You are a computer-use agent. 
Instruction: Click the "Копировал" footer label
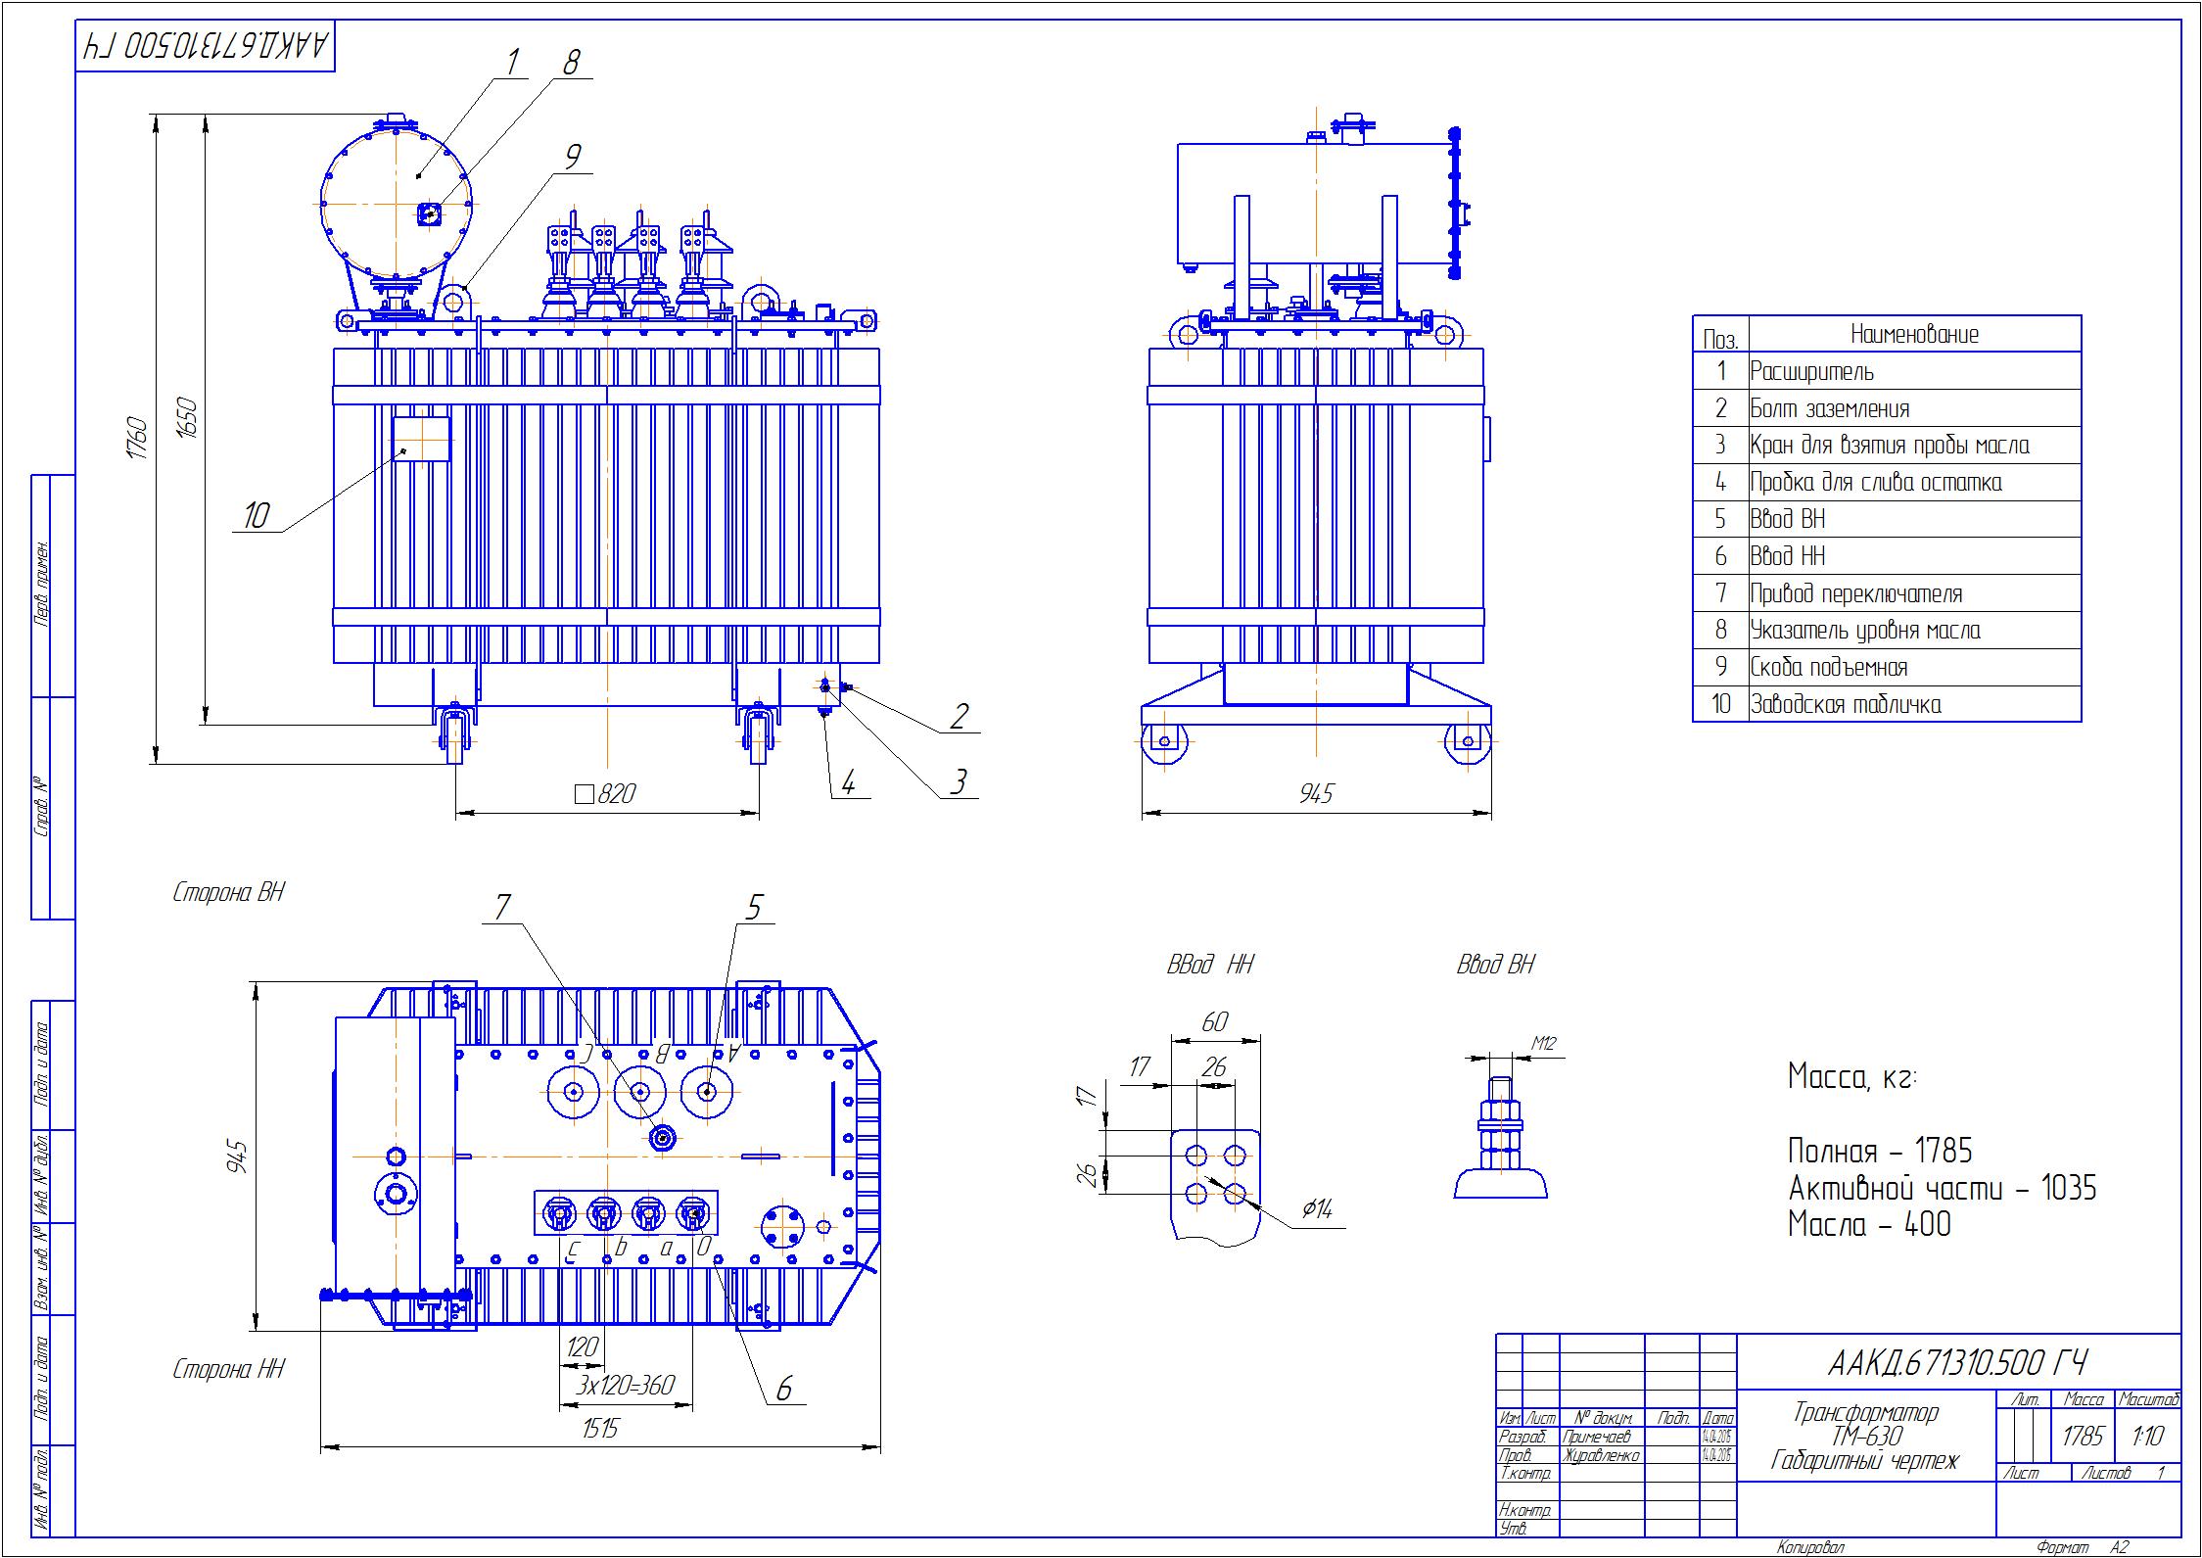point(1811,1547)
